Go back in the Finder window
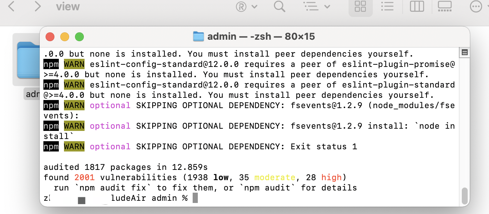The height and width of the screenshot is (214, 489). [11, 6]
